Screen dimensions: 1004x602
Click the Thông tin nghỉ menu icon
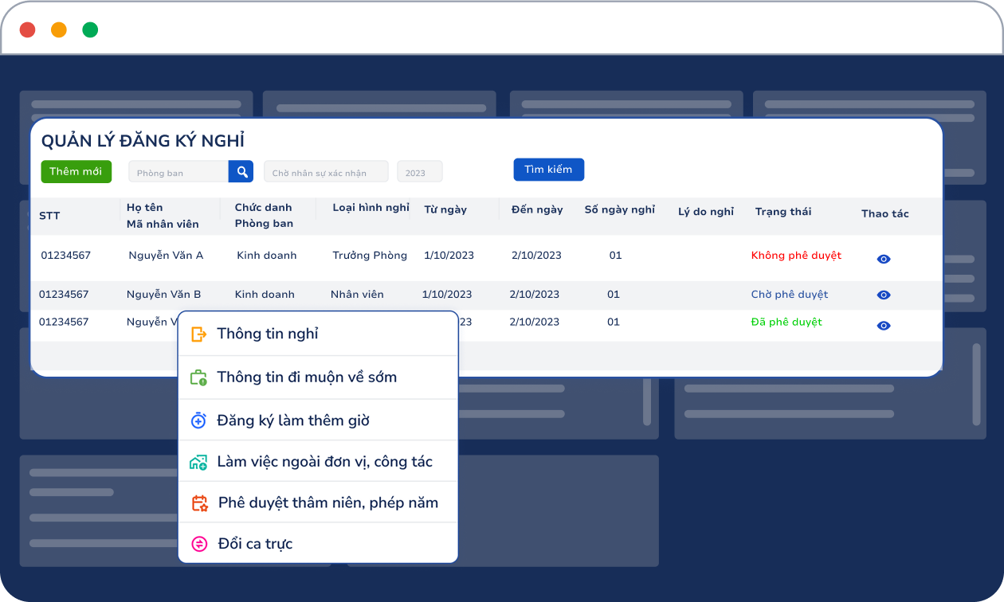tap(199, 334)
